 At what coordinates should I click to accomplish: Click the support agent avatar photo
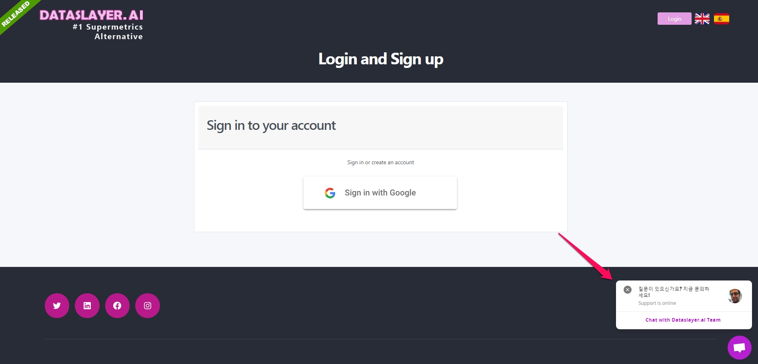pyautogui.click(x=735, y=296)
